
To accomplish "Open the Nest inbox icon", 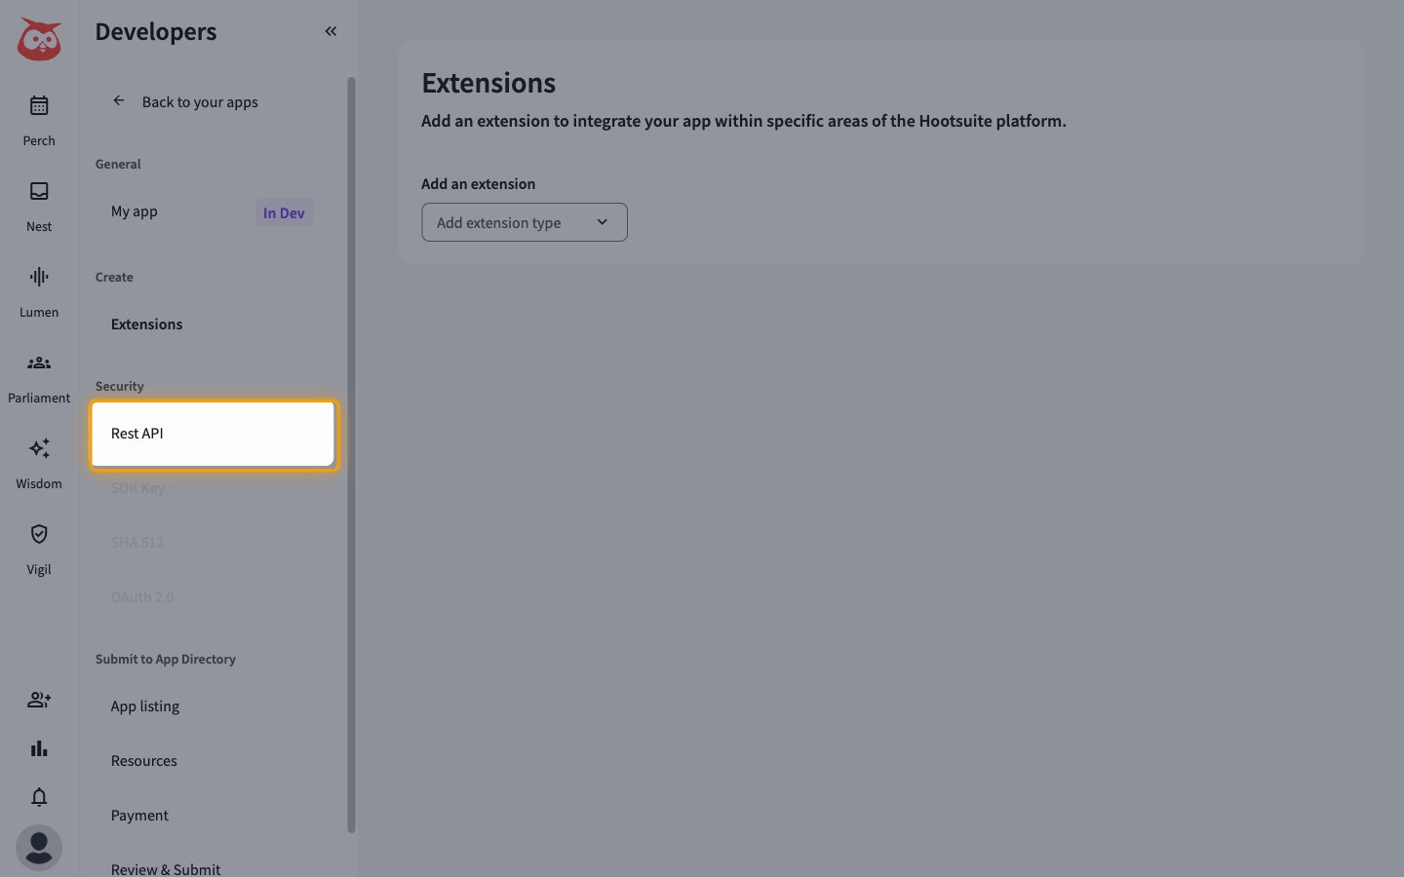I will [x=39, y=191].
